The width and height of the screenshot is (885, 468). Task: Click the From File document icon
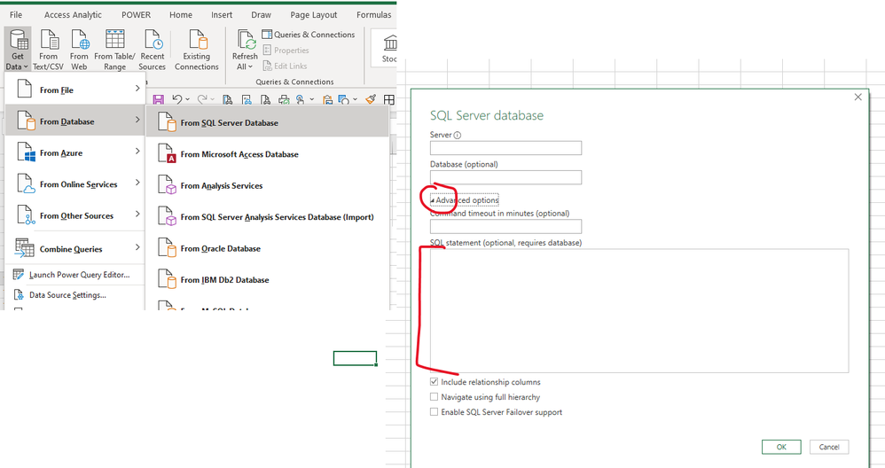24,89
